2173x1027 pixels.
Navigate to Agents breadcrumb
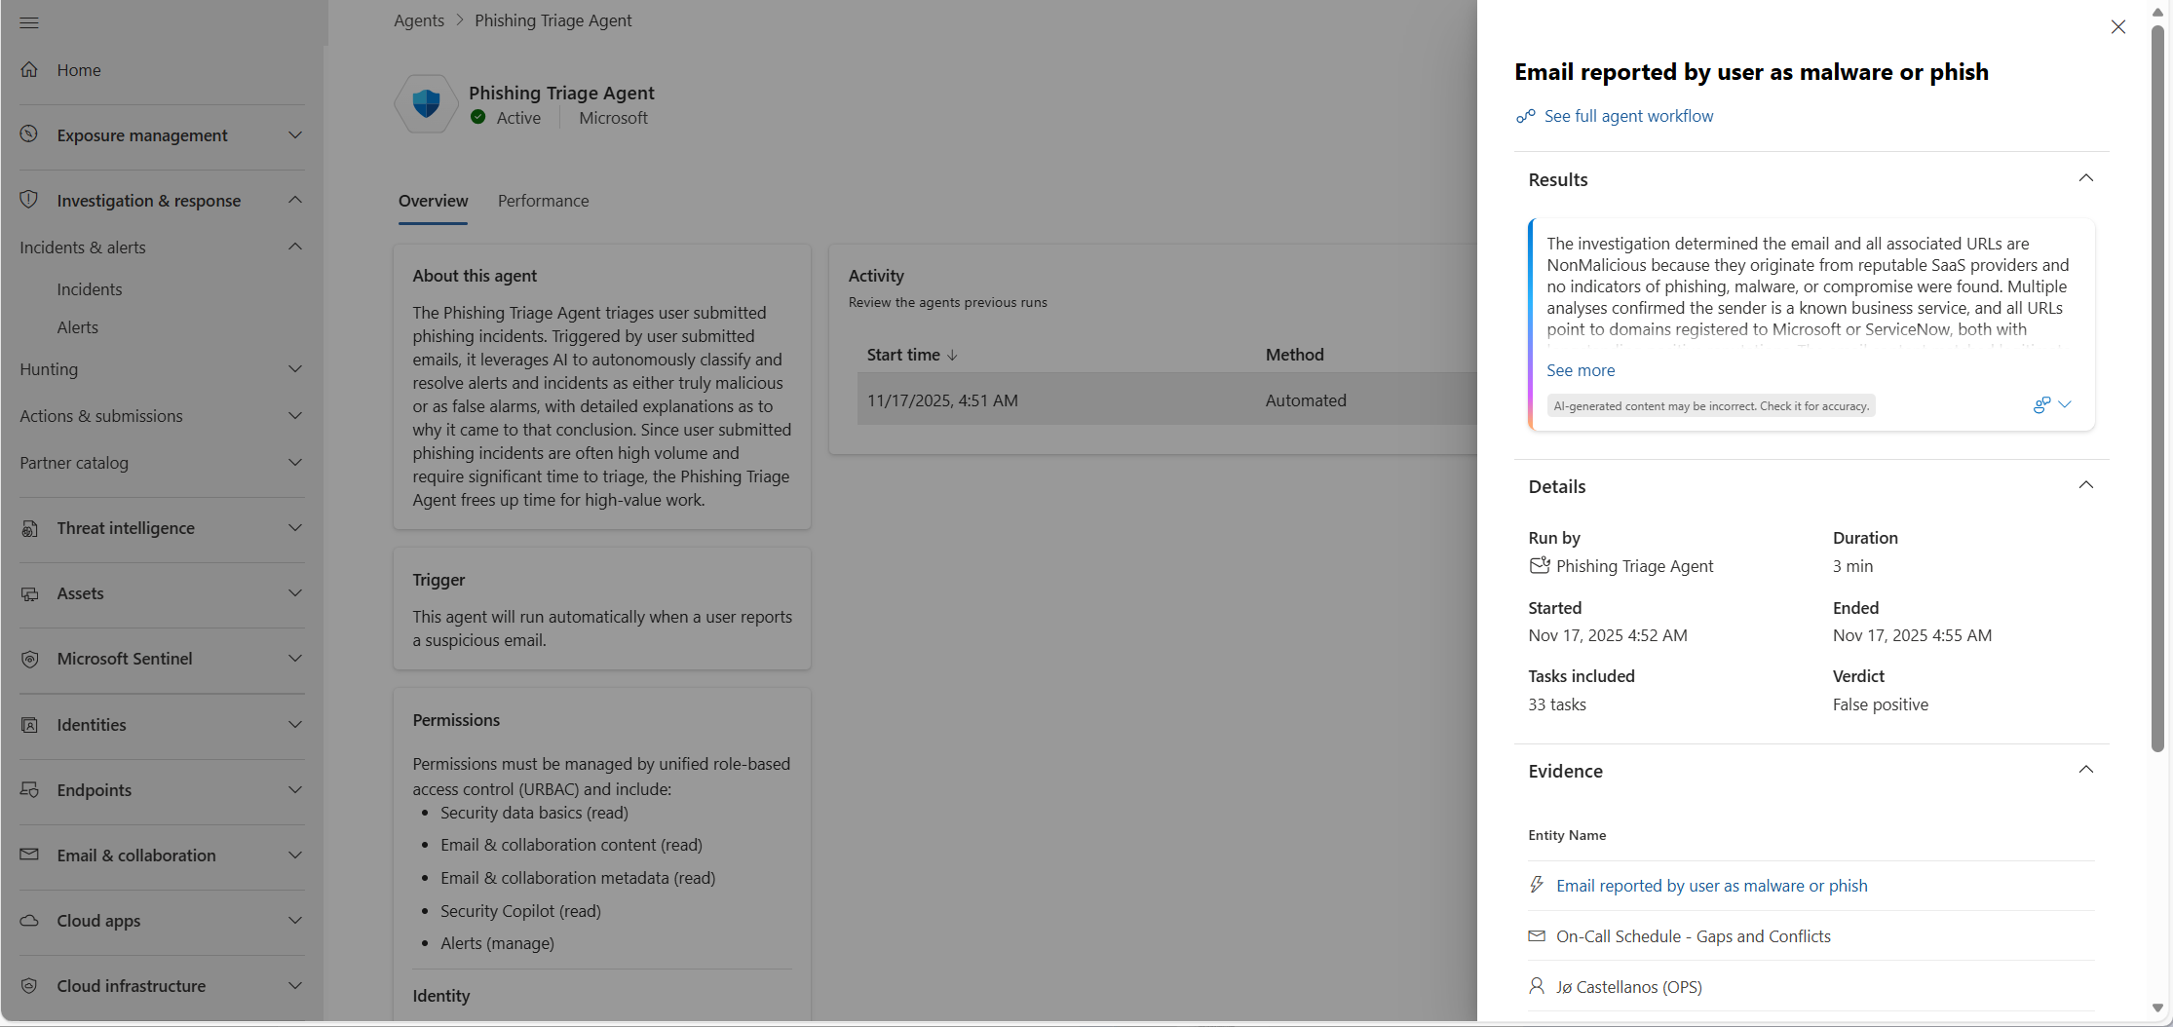pos(419,20)
